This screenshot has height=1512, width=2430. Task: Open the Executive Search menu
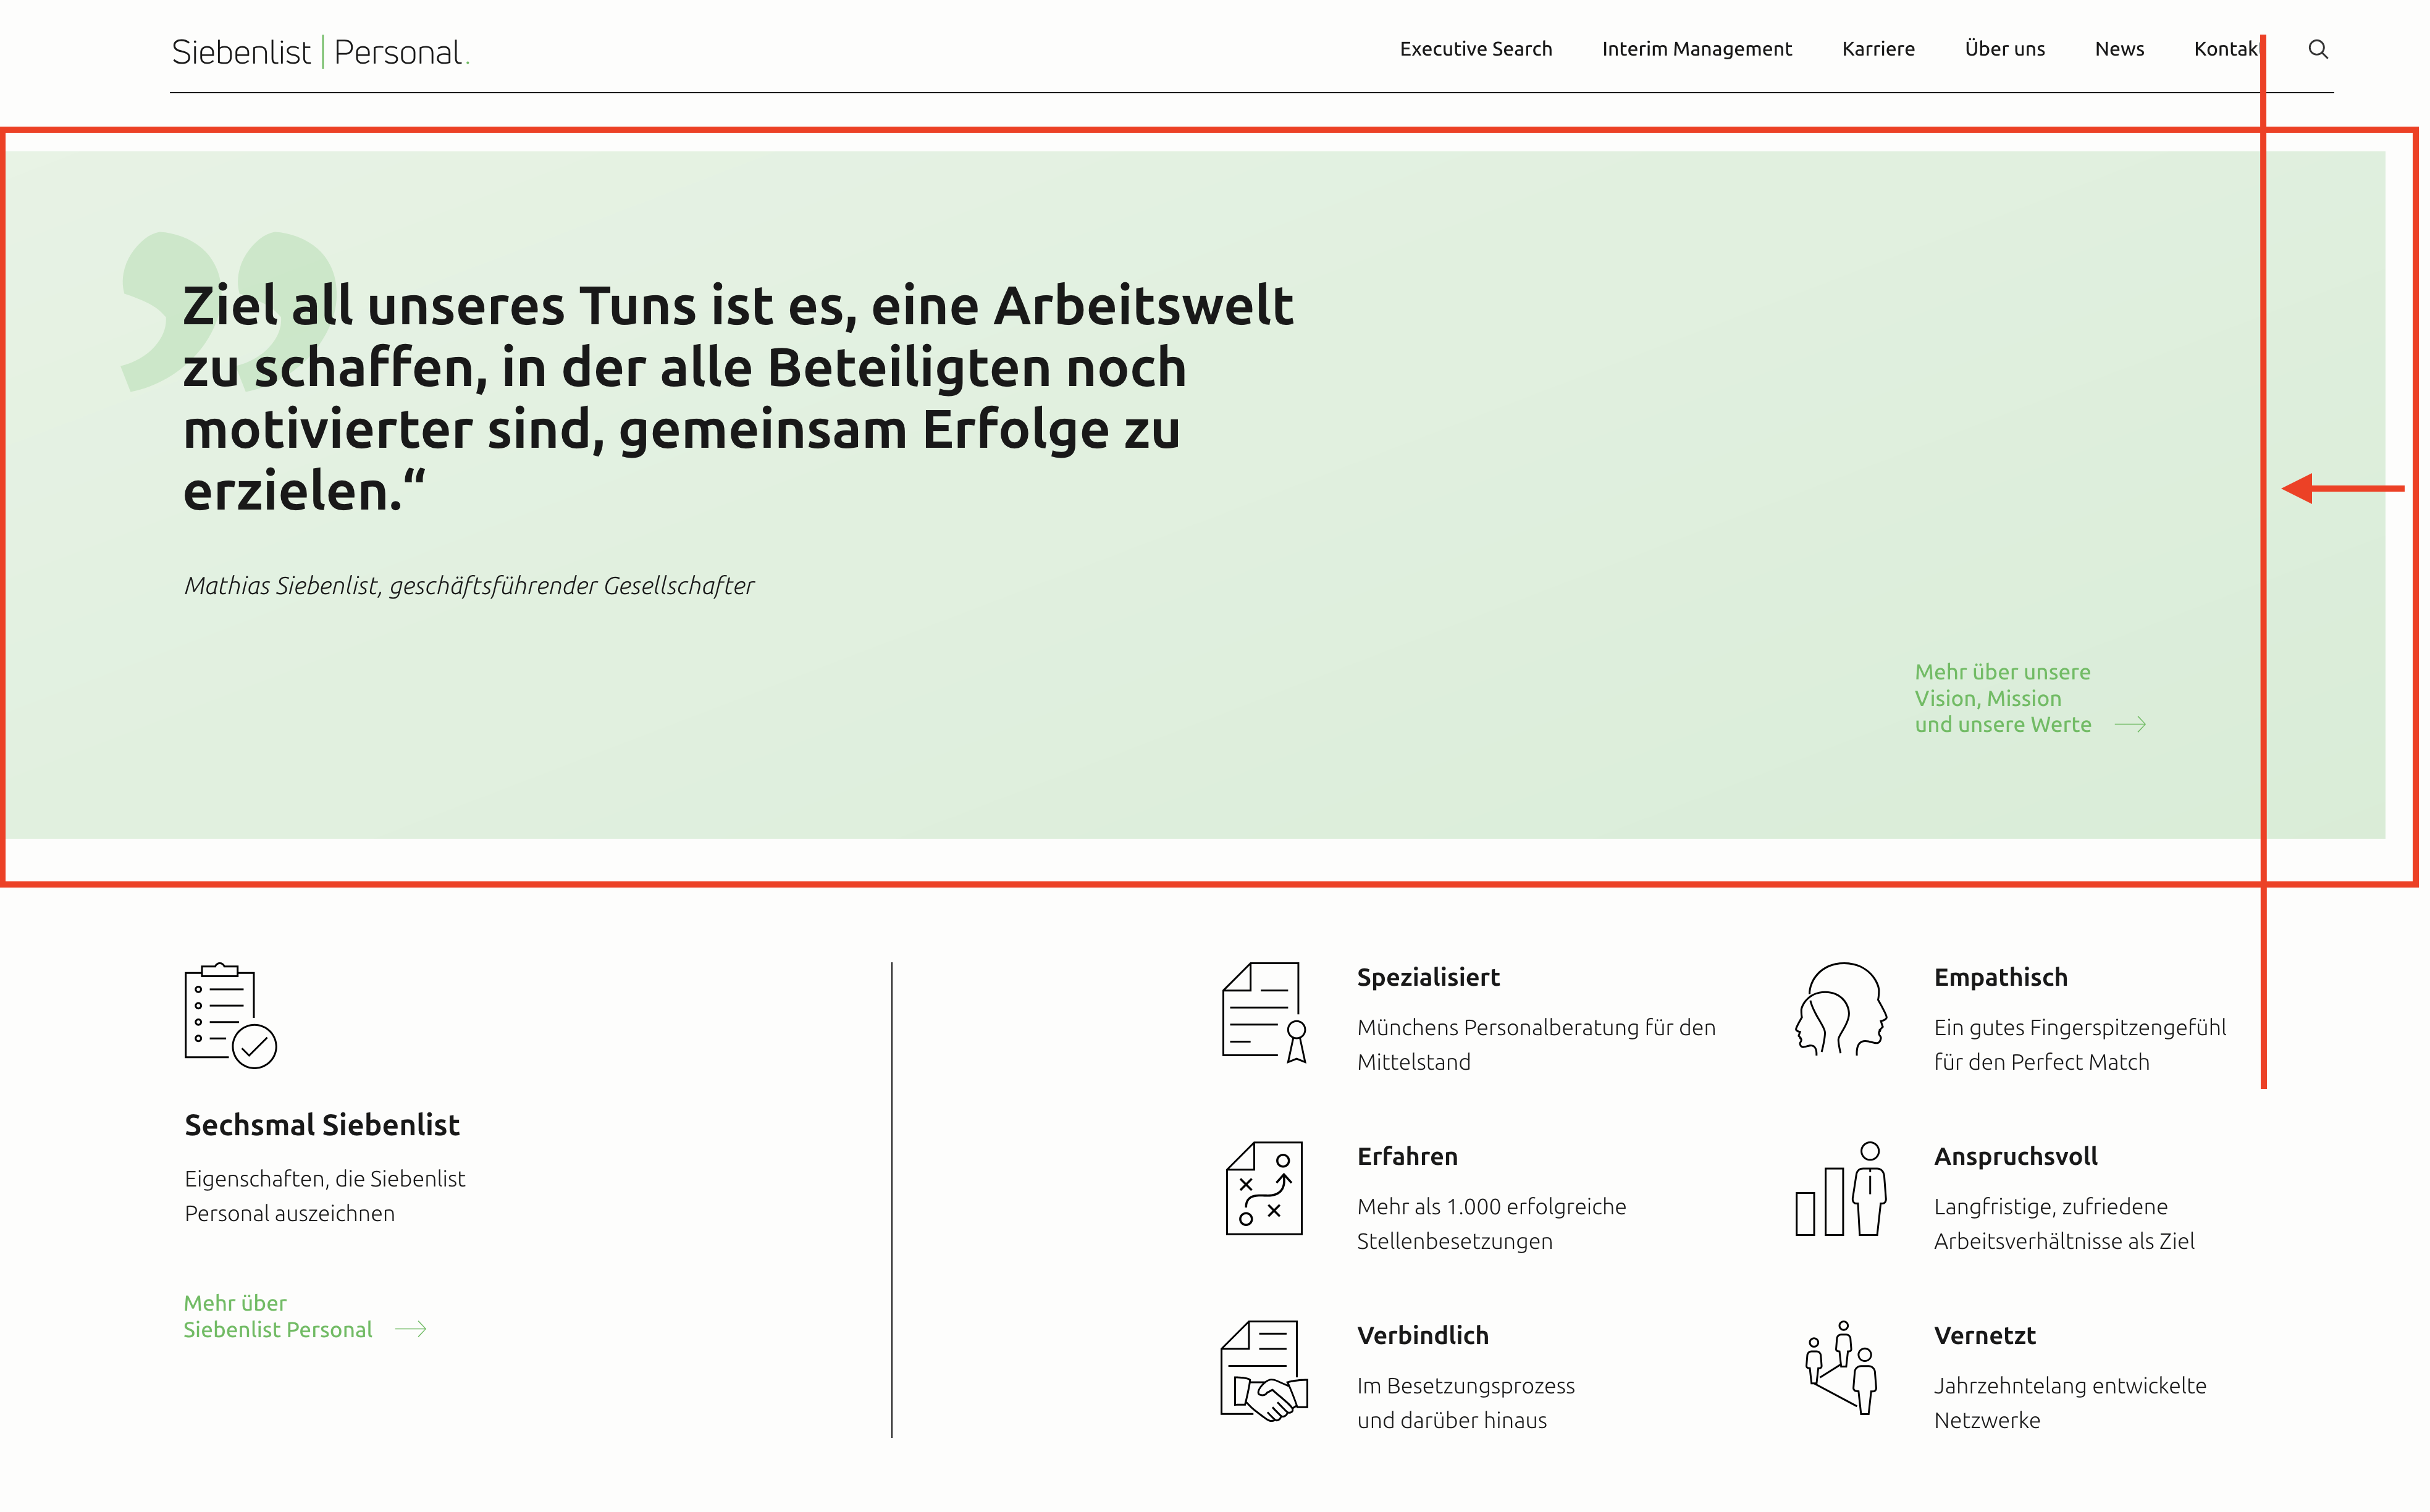click(1475, 49)
